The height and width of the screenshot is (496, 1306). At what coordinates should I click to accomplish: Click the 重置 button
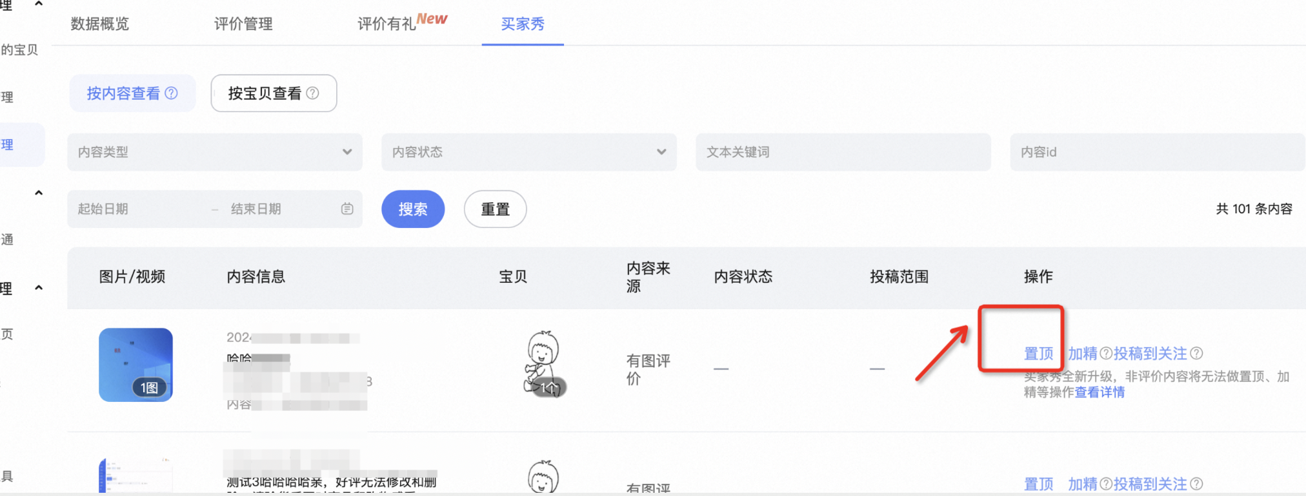[496, 209]
